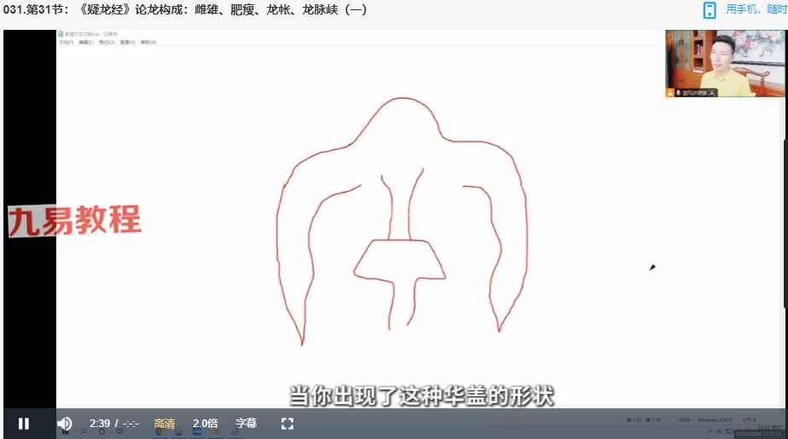Image resolution: width=788 pixels, height=439 pixels.
Task: Click the mobile phone icon at top right
Action: click(710, 10)
